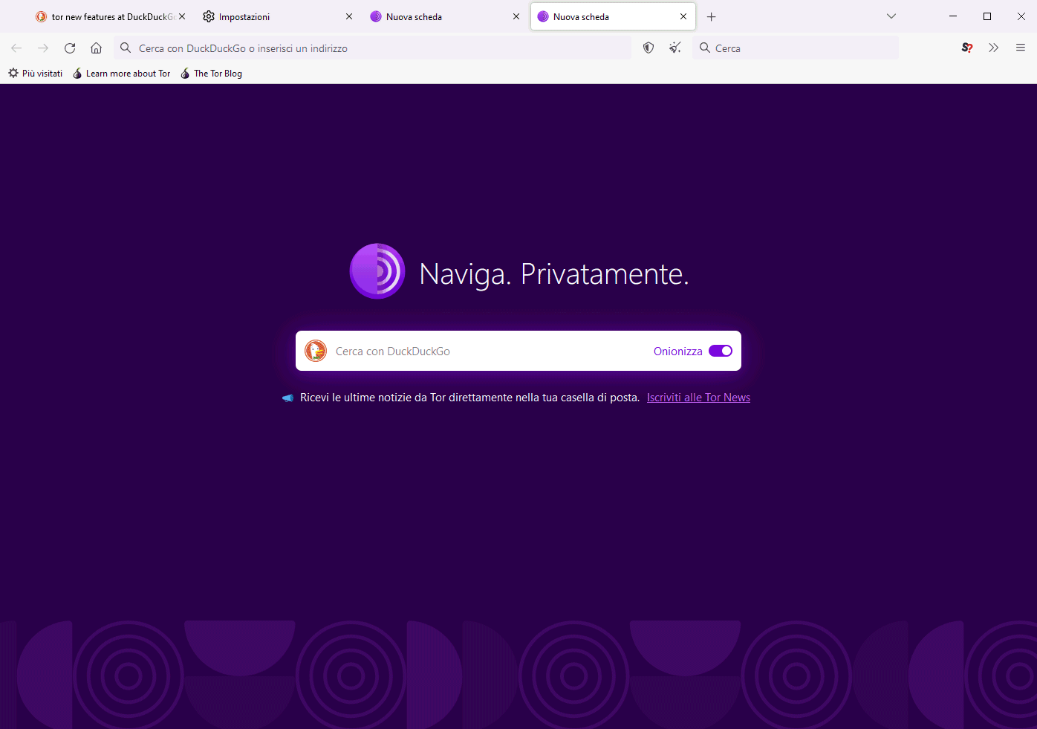
Task: Click the DuckDuckGo logo in search box
Action: pyautogui.click(x=316, y=351)
